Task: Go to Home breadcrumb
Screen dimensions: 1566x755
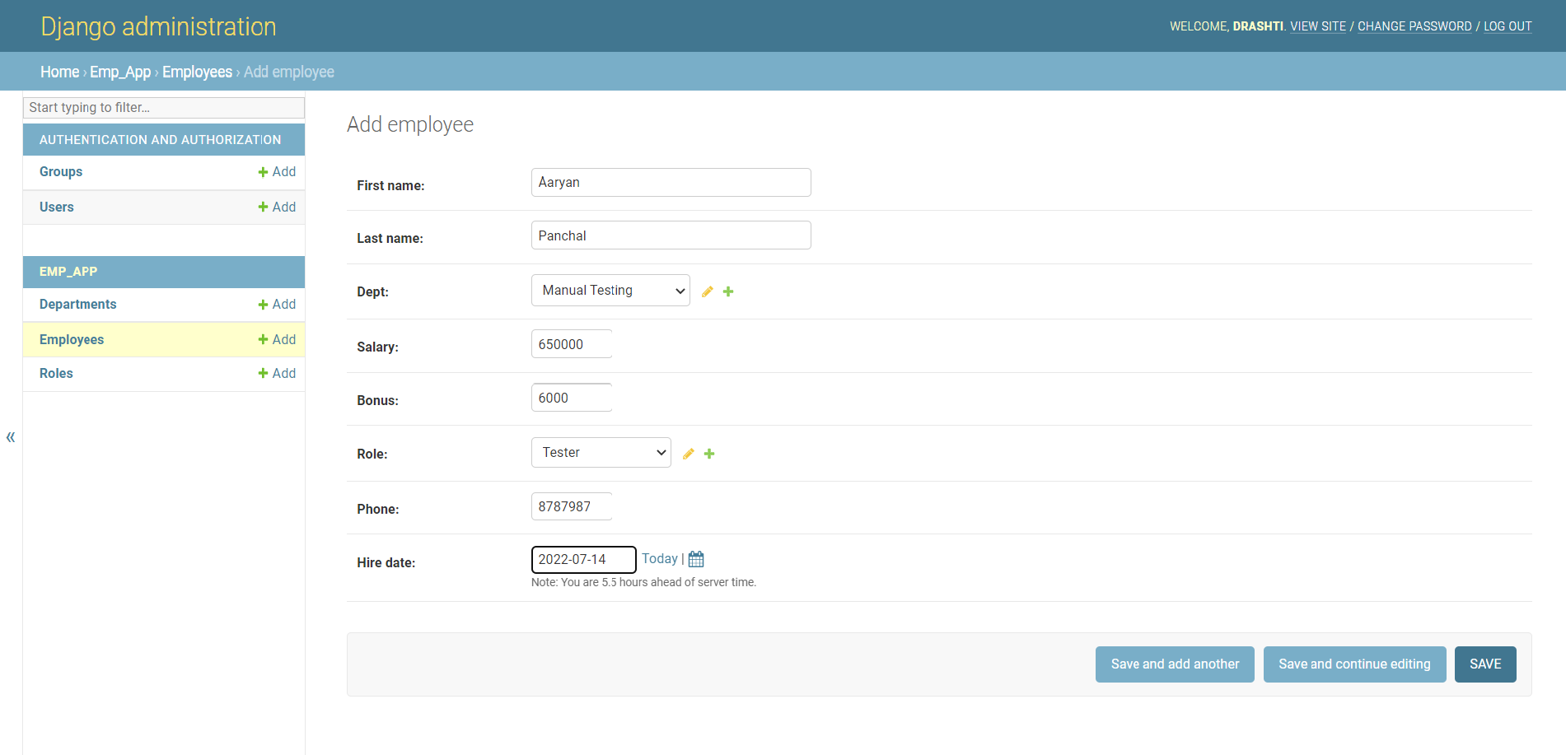Action: 60,72
